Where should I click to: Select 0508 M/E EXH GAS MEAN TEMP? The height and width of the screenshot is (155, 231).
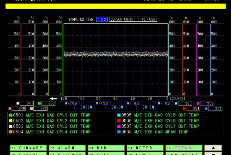click(155, 132)
